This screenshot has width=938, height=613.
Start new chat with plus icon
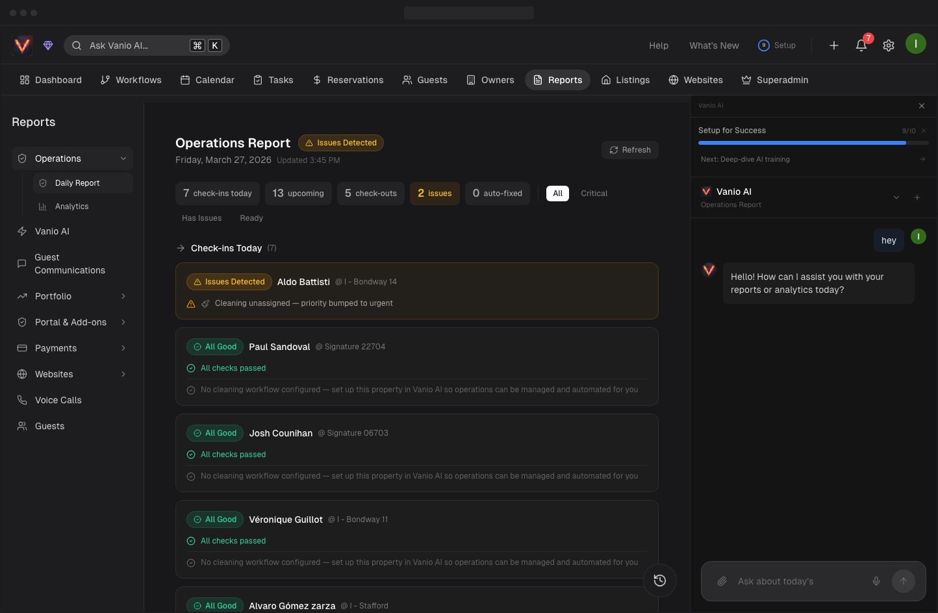(x=917, y=197)
